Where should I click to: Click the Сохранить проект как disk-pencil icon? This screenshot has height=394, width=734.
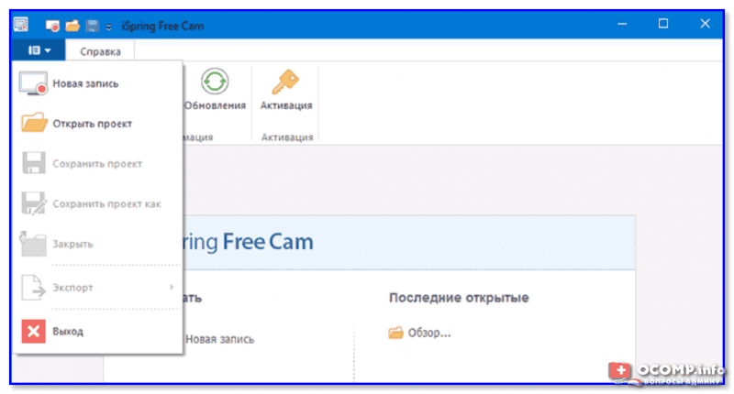click(34, 203)
